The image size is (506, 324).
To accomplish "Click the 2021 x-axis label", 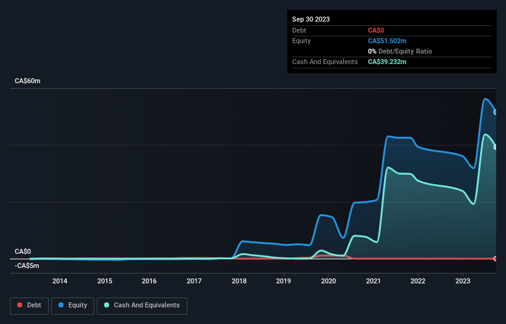I will (x=373, y=281).
